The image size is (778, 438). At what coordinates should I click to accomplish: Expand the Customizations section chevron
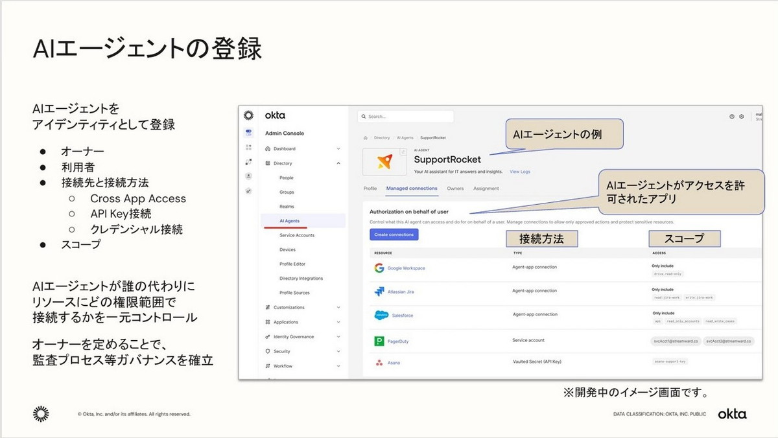[338, 307]
